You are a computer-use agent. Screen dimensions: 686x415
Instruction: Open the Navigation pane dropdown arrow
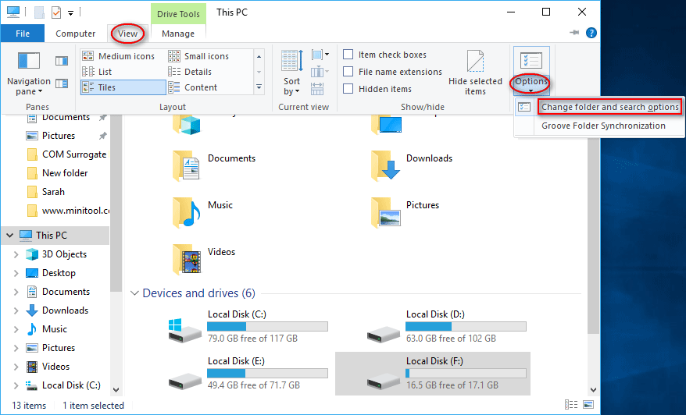tap(41, 91)
